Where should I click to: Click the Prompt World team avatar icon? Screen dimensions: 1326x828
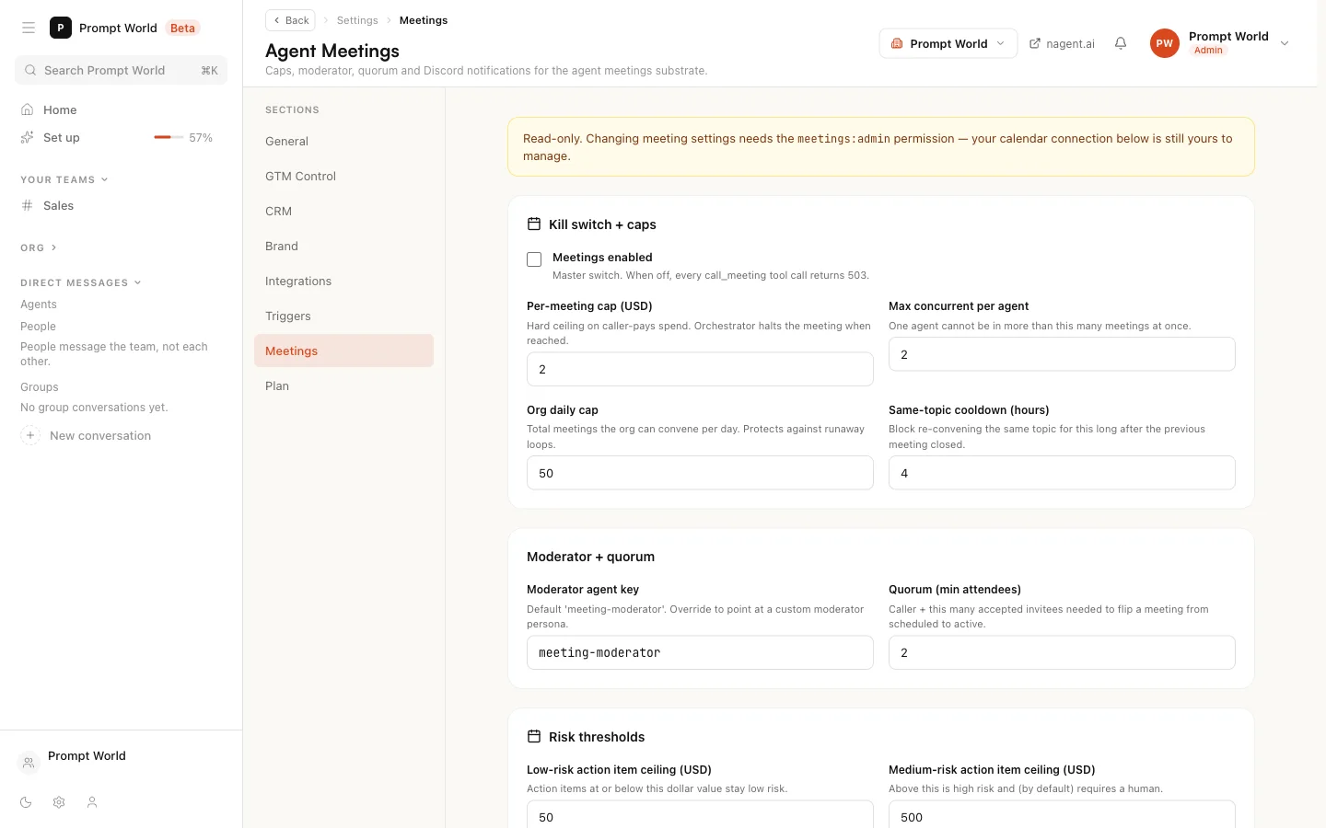coord(29,762)
